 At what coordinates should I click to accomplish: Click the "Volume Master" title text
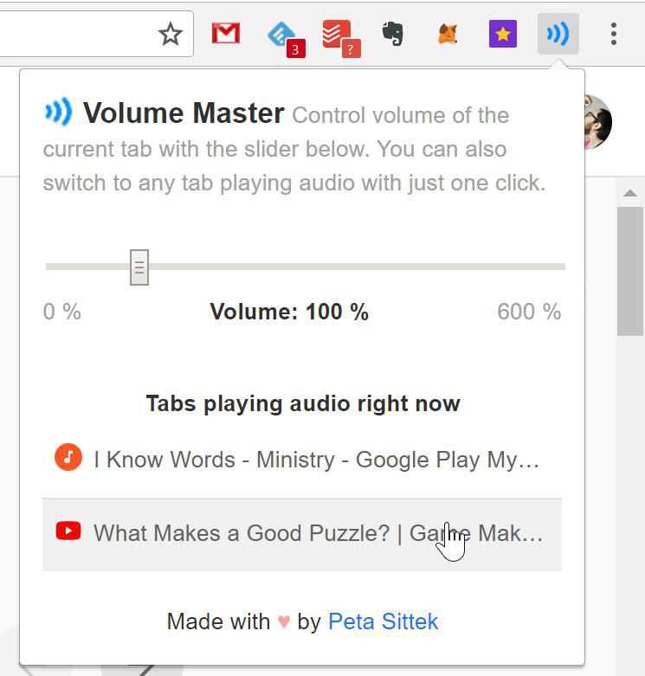point(184,113)
